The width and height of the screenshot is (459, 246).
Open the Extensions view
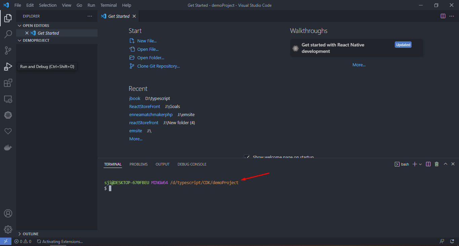tap(8, 82)
